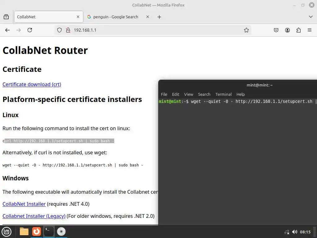Minimize the Firefox window

pos(294,5)
